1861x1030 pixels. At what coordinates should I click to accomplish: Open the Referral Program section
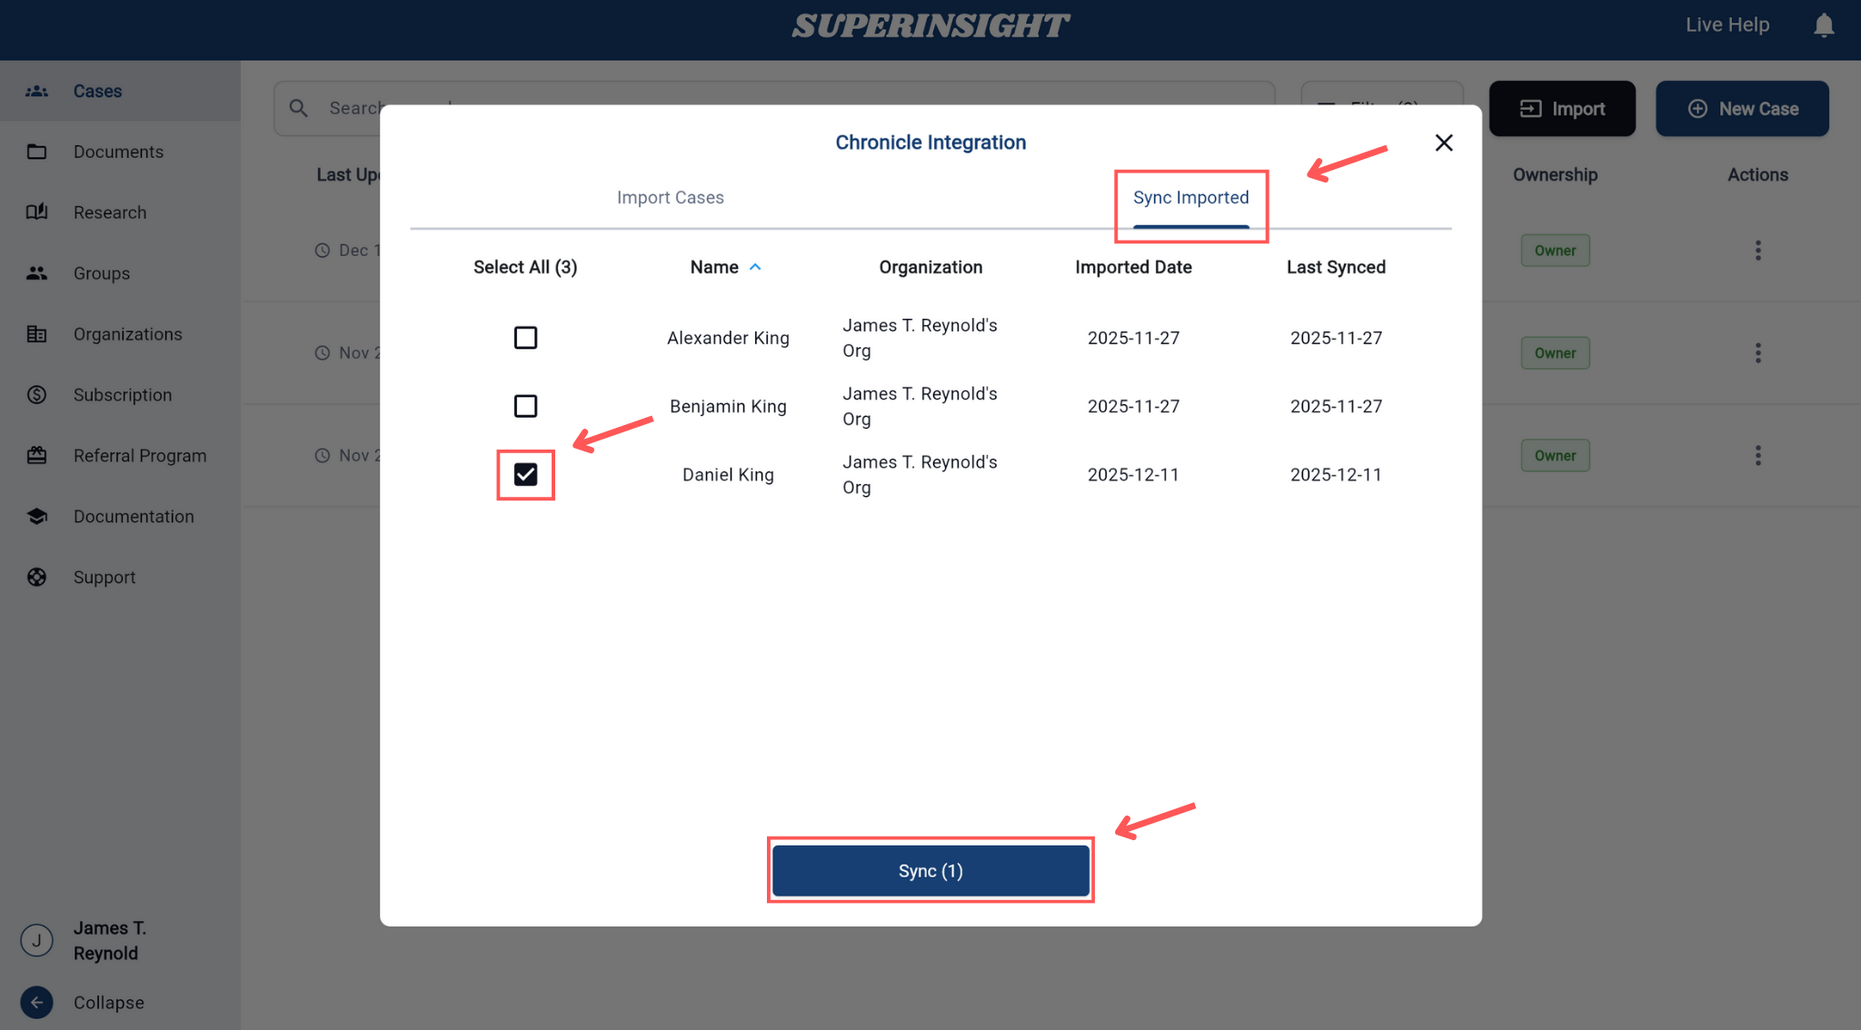pos(139,455)
